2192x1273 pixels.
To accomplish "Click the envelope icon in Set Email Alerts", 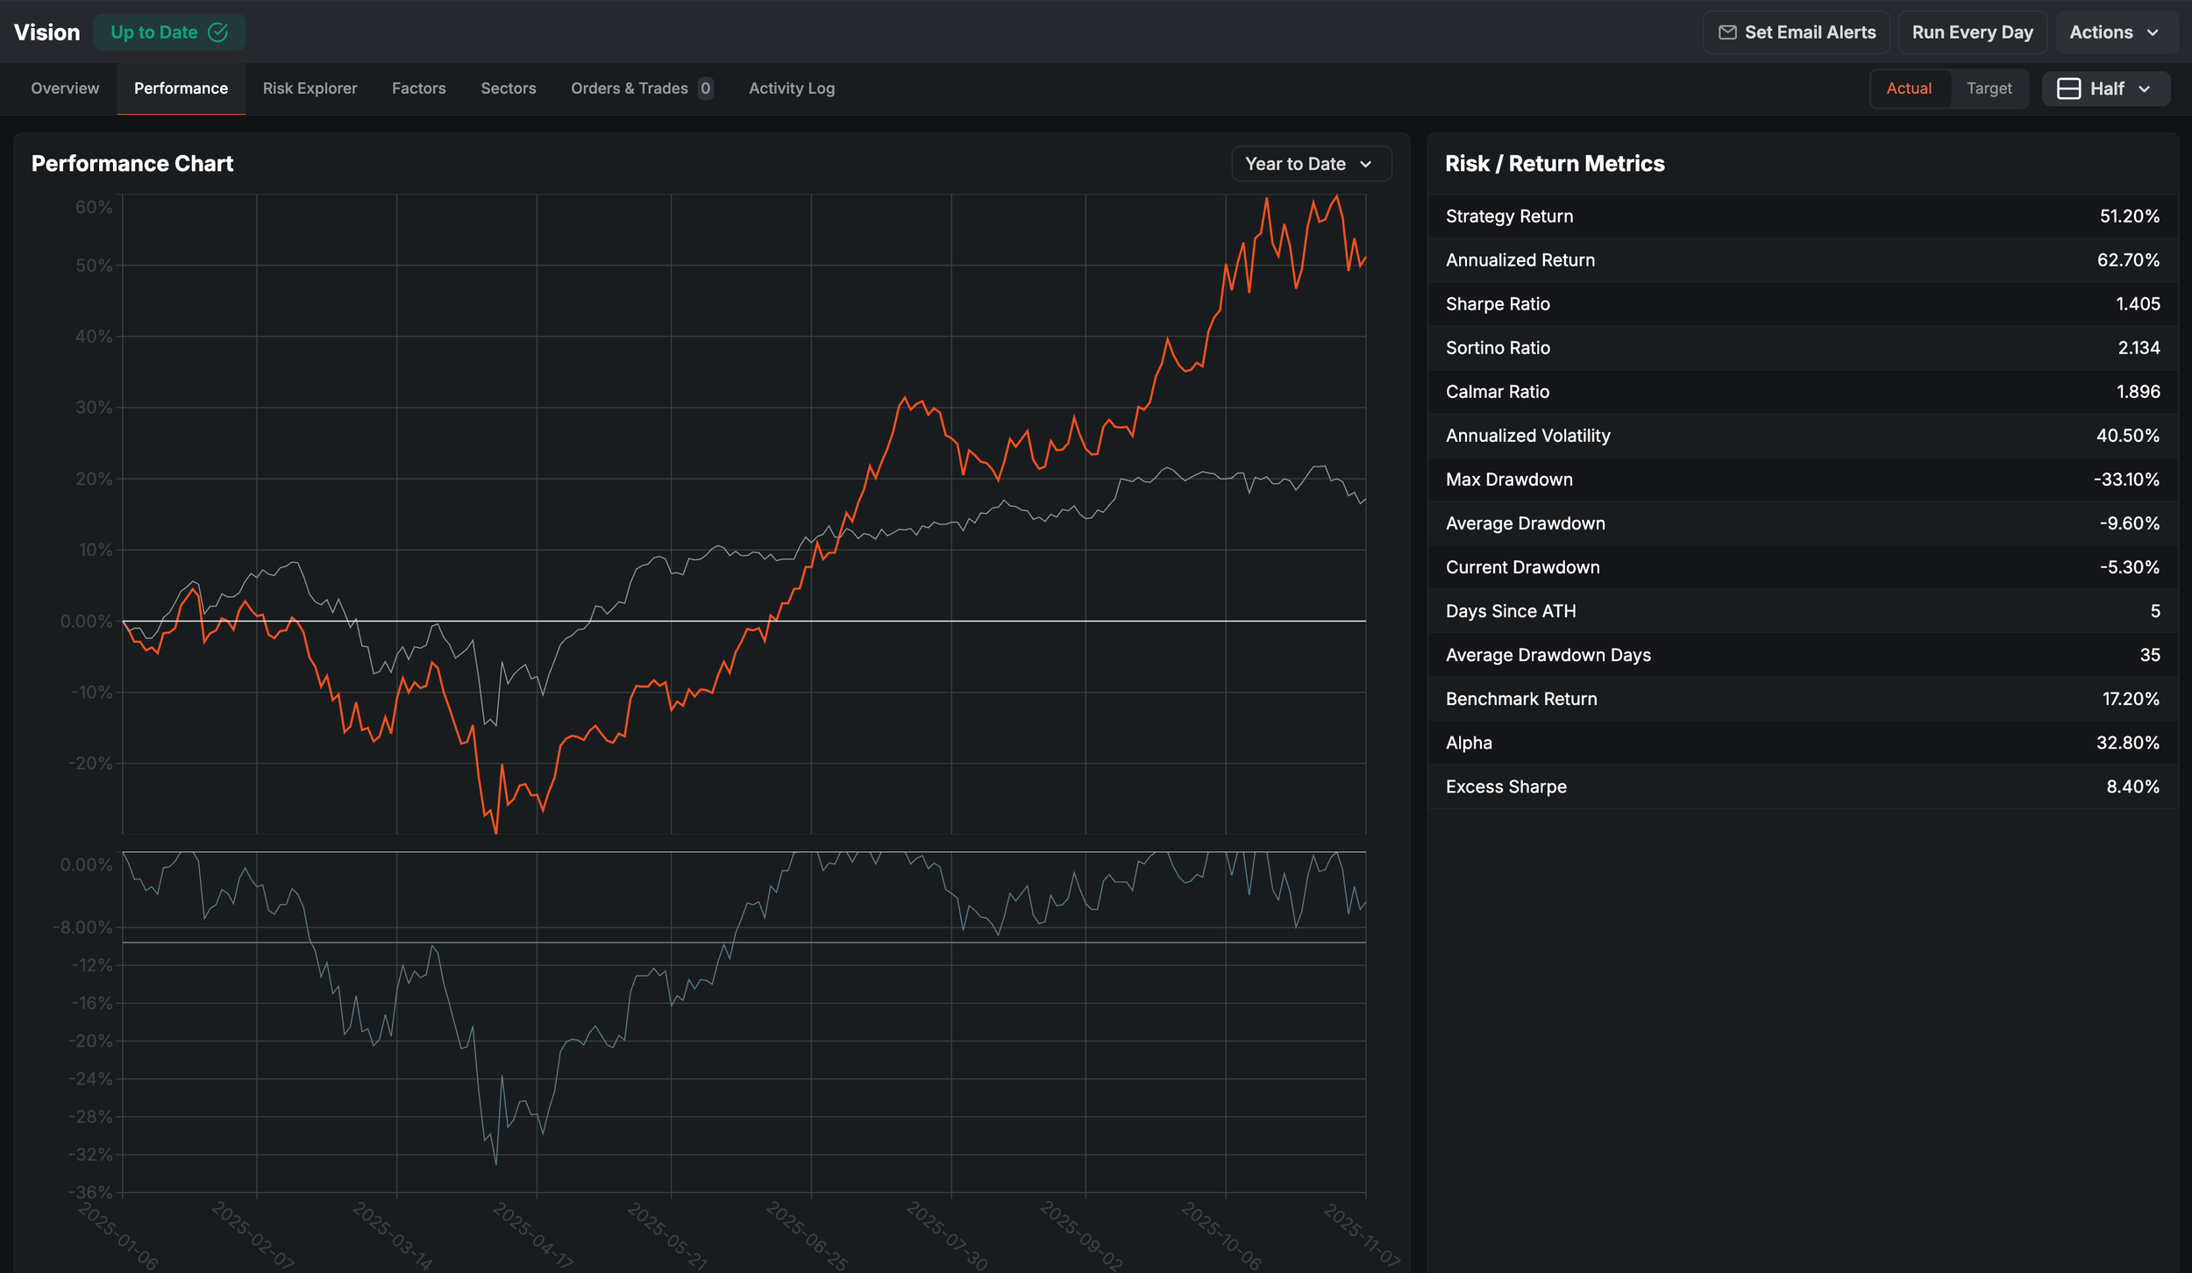I will click(1727, 32).
